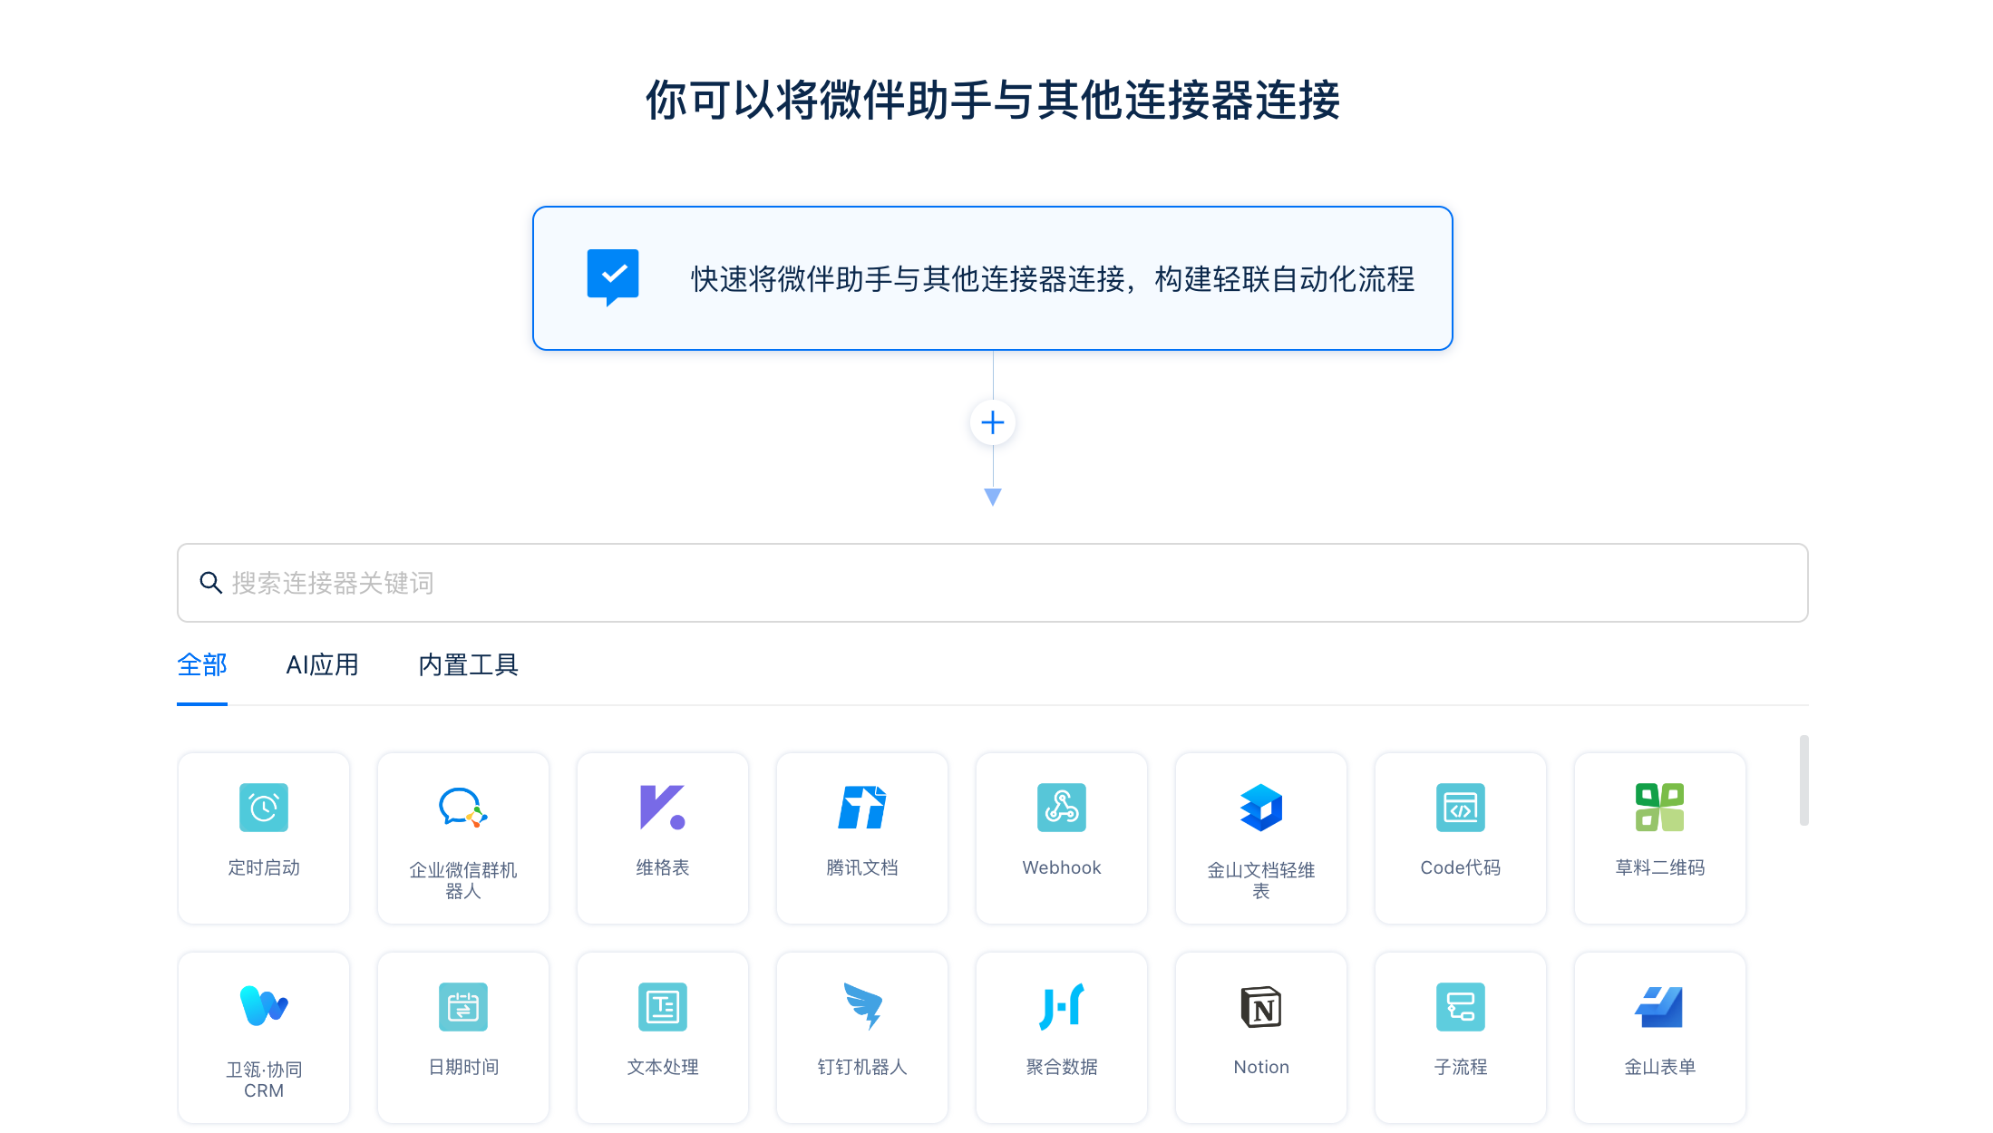Switch to the AI应用 tab
The width and height of the screenshot is (1993, 1133).
coord(322,666)
